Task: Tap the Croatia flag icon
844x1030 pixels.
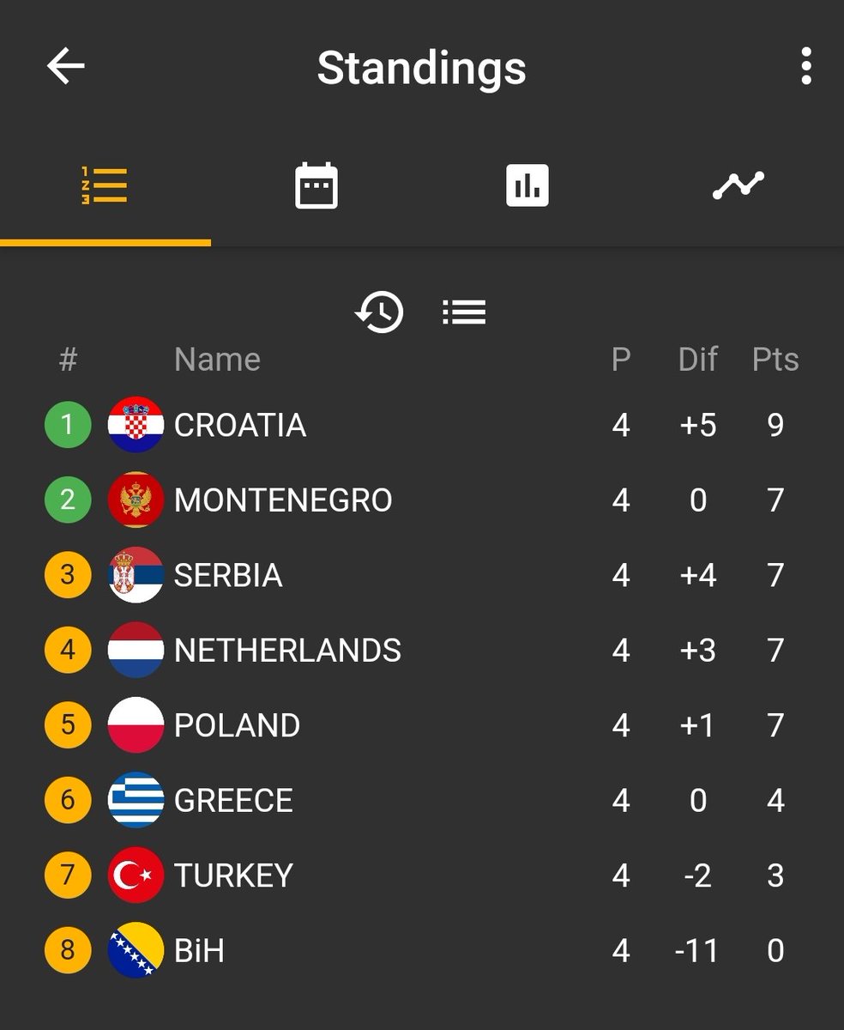Action: pyautogui.click(x=136, y=425)
